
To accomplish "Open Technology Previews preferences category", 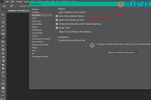I will 40,57.
